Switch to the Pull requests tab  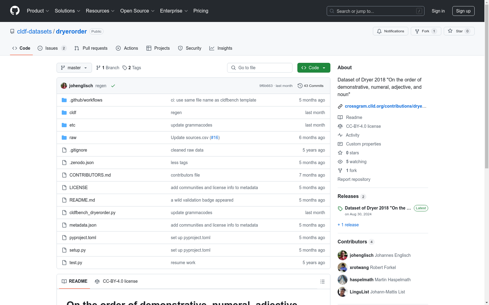pos(91,48)
